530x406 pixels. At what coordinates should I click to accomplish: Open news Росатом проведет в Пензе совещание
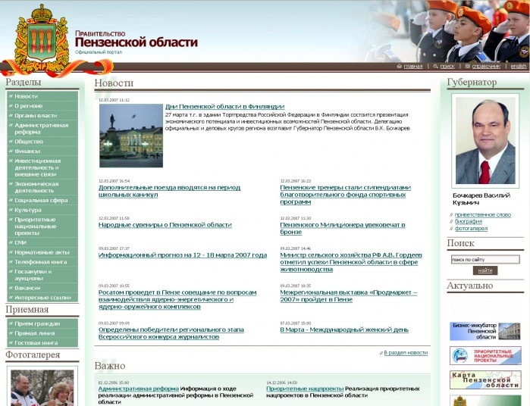pos(177,299)
